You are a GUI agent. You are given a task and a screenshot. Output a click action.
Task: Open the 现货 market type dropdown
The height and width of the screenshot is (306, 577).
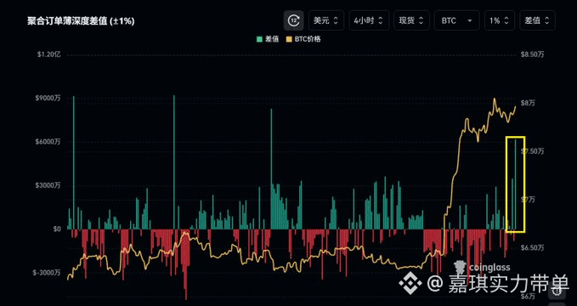(x=411, y=20)
